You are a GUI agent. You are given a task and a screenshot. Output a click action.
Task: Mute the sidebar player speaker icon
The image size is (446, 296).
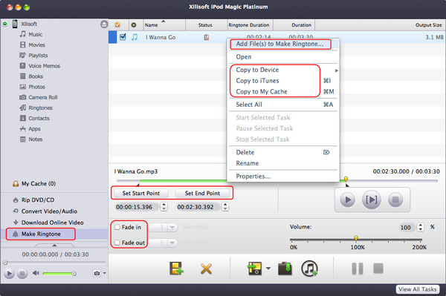click(x=36, y=273)
